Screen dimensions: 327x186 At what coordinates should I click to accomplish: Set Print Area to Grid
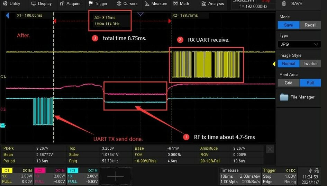click(288, 83)
